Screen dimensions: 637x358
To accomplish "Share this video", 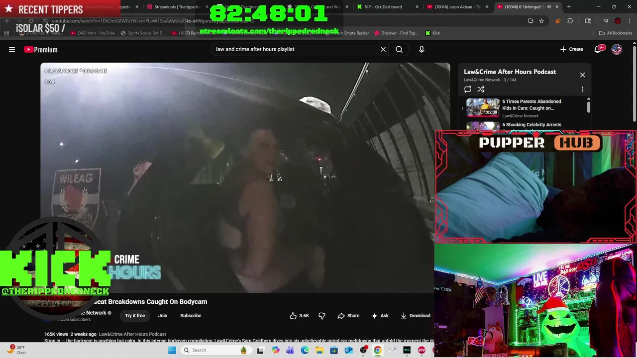I will [348, 316].
